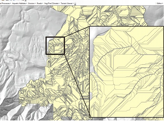The height and width of the screenshot is (121, 164).
Task: Open the Roads dropdown menu
Action: (x=40, y=3)
